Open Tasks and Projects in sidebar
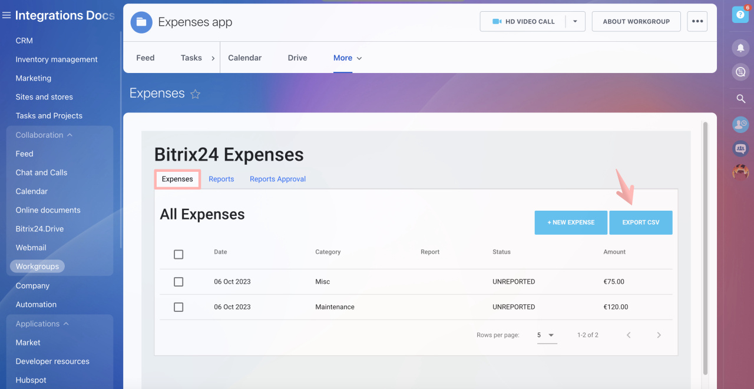The height and width of the screenshot is (389, 754). [49, 116]
